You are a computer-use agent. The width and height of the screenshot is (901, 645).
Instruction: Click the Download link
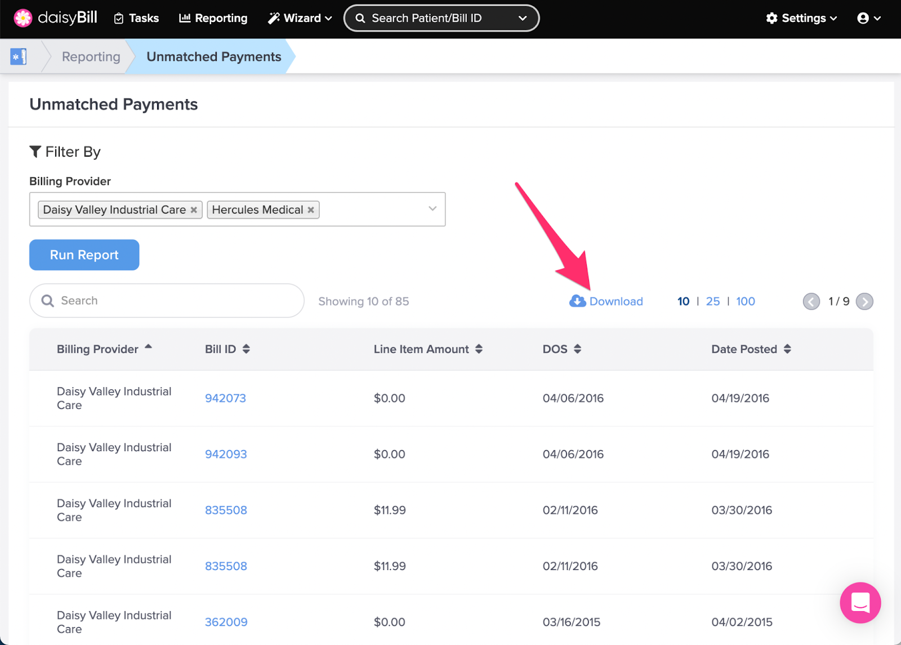click(616, 301)
